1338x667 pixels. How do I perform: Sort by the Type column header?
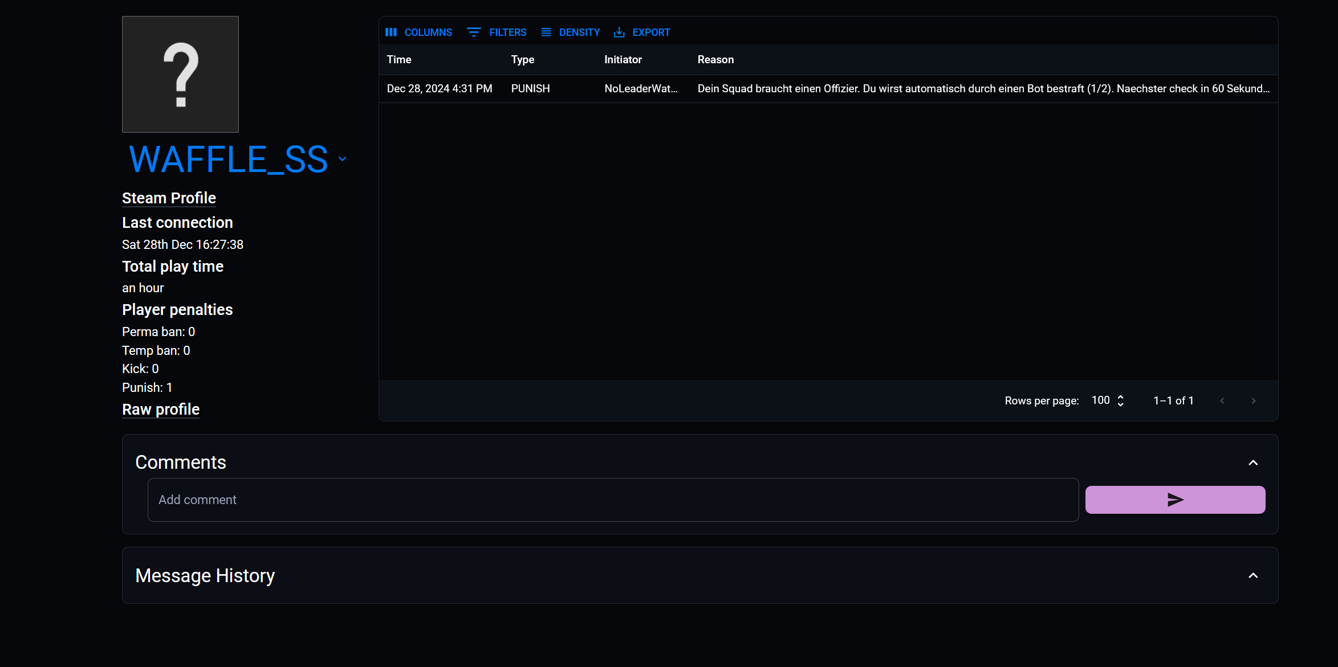tap(522, 60)
